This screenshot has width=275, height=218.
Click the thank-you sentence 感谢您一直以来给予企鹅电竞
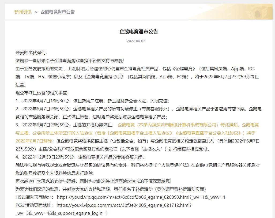[70, 61]
